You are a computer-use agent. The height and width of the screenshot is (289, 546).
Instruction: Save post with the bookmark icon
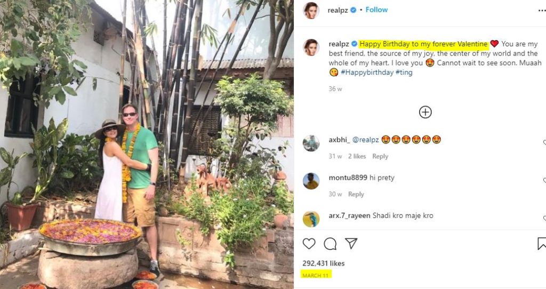coord(542,244)
